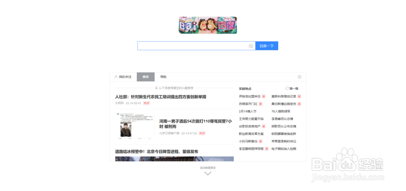406x191 pixels.
Task: Click the news photo strip under 道路结冰预警中
Action: [x=174, y=159]
